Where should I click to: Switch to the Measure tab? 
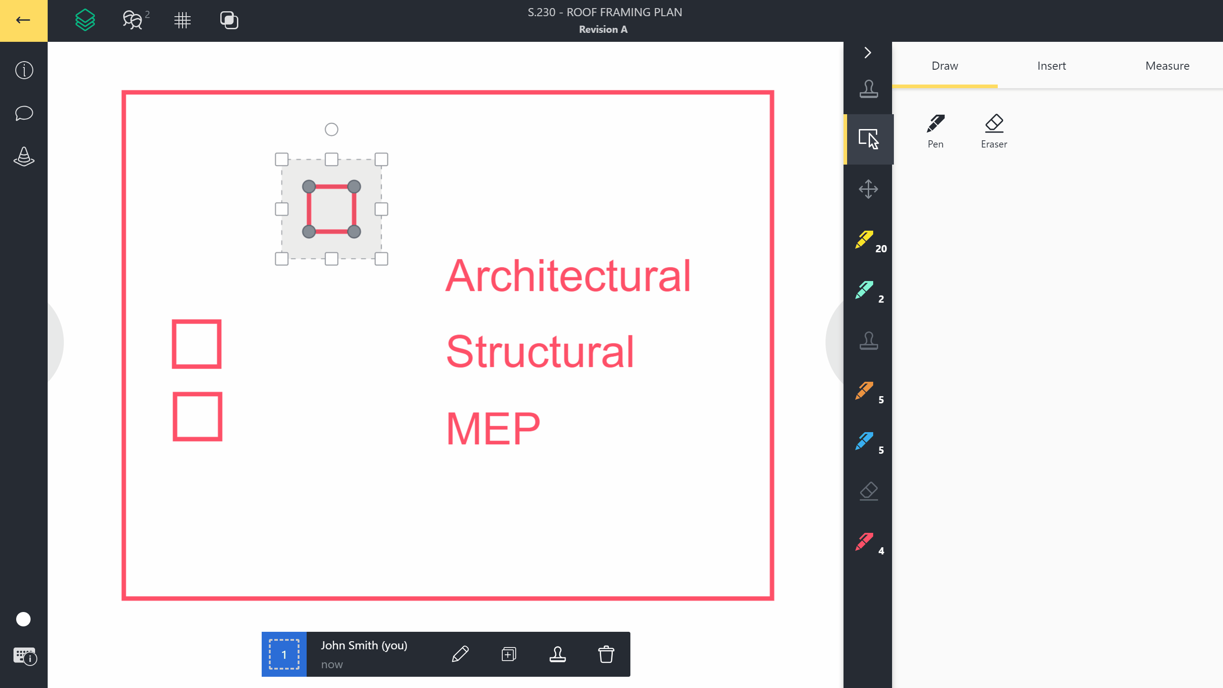pos(1167,66)
